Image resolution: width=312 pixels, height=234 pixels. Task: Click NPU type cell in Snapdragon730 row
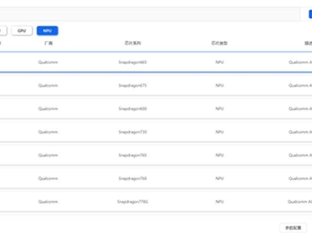click(x=220, y=132)
